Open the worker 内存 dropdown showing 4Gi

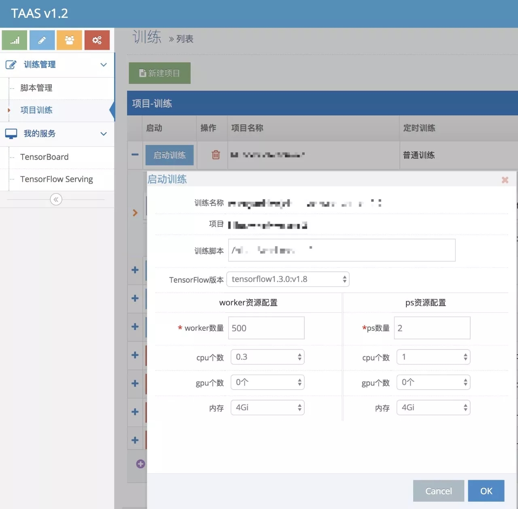click(267, 407)
